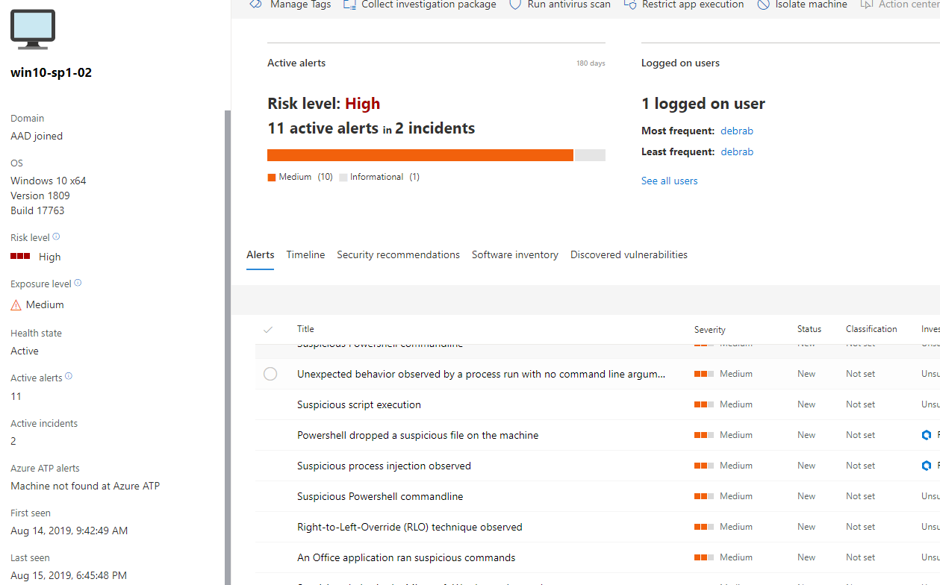Click the info icon beside Exposure level

pyautogui.click(x=78, y=284)
